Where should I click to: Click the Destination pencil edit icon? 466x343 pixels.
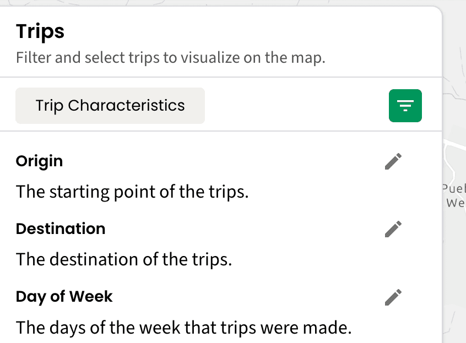coord(393,229)
